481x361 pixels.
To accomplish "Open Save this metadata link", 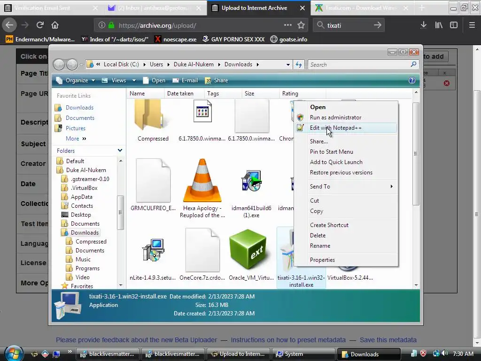I will click(x=388, y=340).
